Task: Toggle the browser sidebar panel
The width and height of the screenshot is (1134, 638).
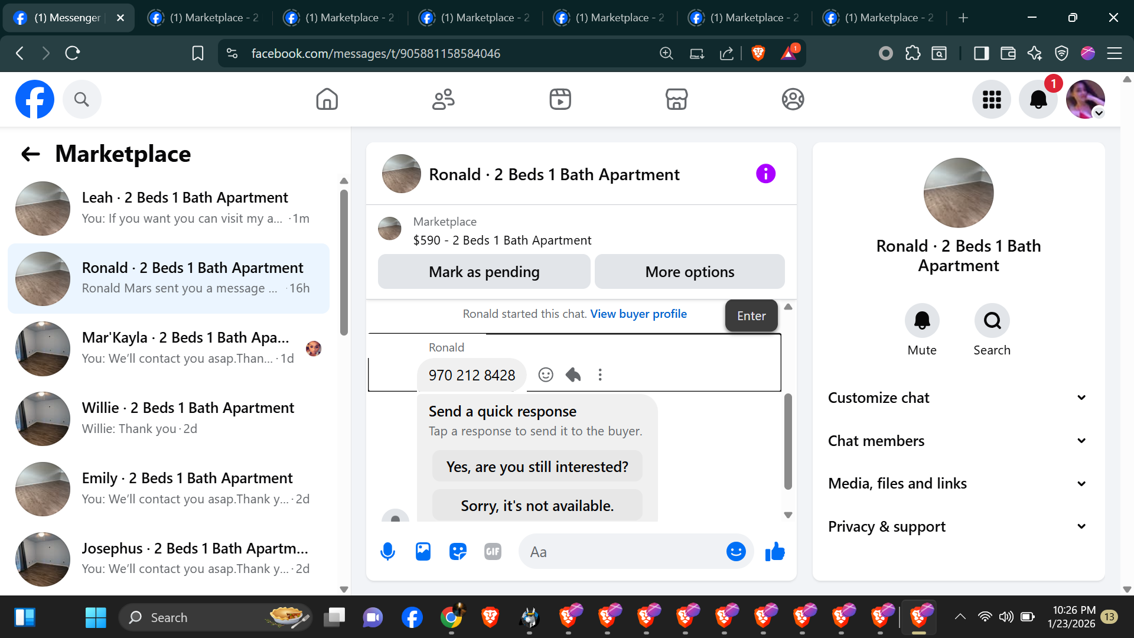Action: point(981,54)
